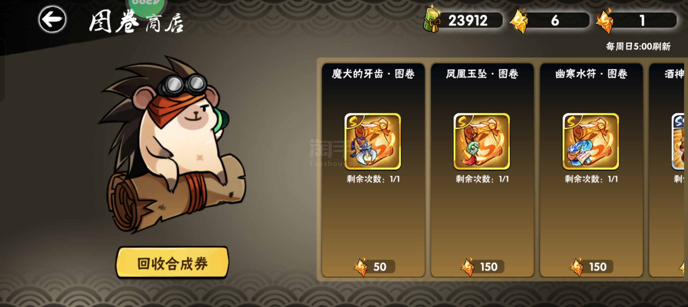Select the 幽寒水符 scroll item icon

pyautogui.click(x=591, y=142)
